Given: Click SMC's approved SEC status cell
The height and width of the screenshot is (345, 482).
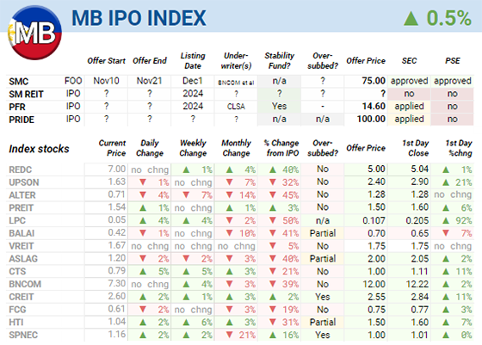Looking at the screenshot, I should 409,81.
